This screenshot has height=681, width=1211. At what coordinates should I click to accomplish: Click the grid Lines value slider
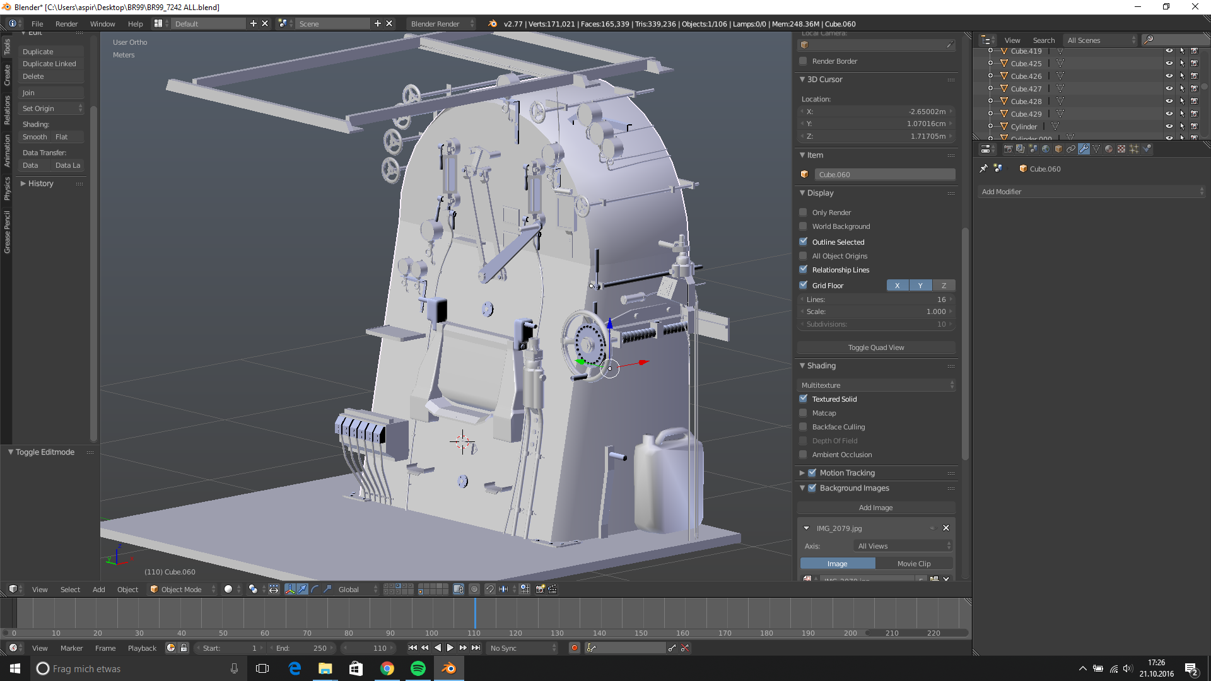[877, 300]
